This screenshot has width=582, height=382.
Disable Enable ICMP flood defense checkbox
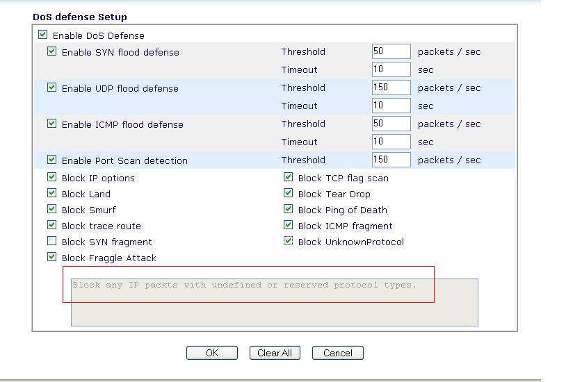click(52, 124)
